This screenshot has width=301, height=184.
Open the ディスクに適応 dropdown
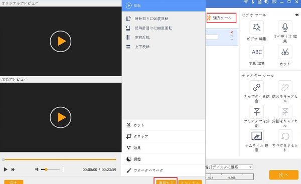[232, 167]
